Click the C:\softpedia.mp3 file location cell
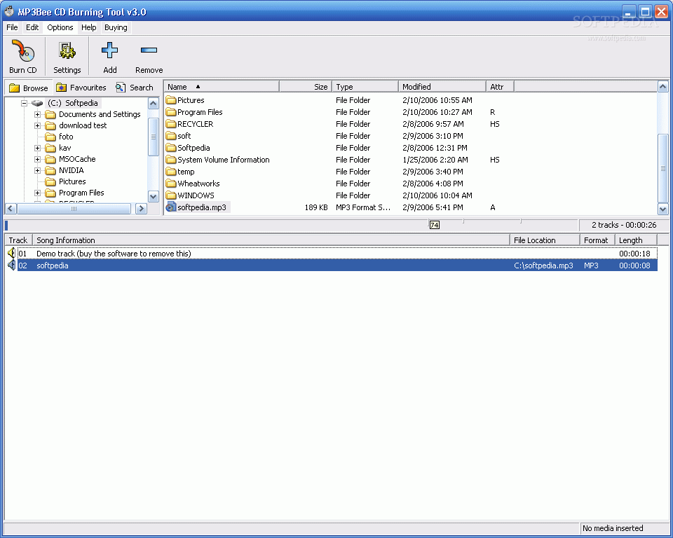This screenshot has height=538, width=673. (x=543, y=265)
